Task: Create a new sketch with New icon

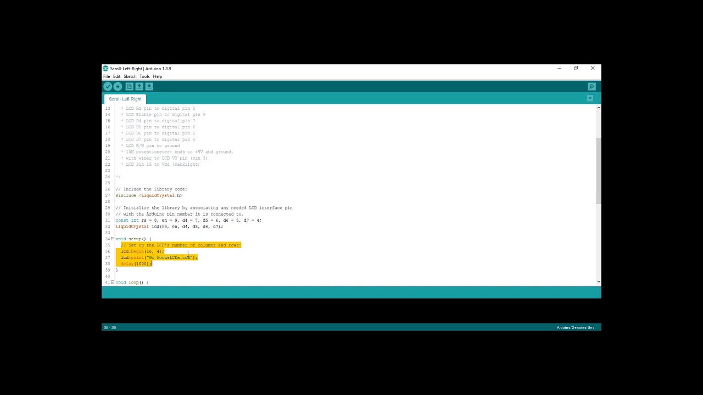Action: pos(129,87)
